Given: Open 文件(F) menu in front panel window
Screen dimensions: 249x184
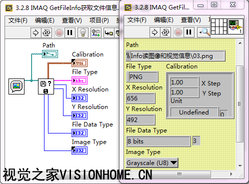Looking at the screenshot, I should coord(137,20).
